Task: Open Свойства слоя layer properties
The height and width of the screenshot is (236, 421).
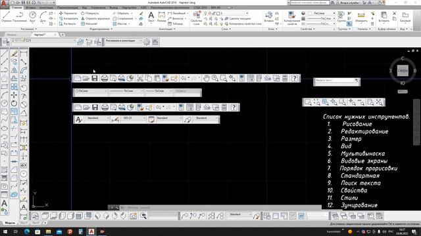Action: click(x=196, y=18)
